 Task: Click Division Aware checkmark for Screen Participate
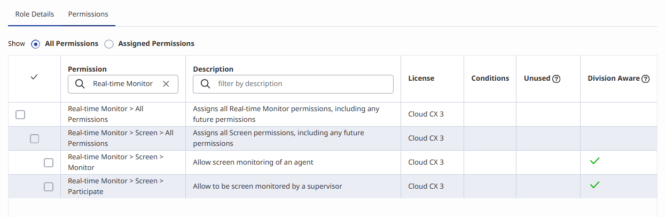coord(594,185)
